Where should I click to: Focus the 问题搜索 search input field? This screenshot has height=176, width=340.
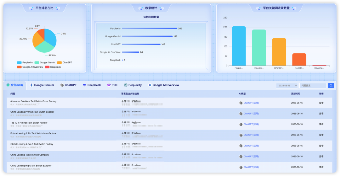tap(313, 86)
